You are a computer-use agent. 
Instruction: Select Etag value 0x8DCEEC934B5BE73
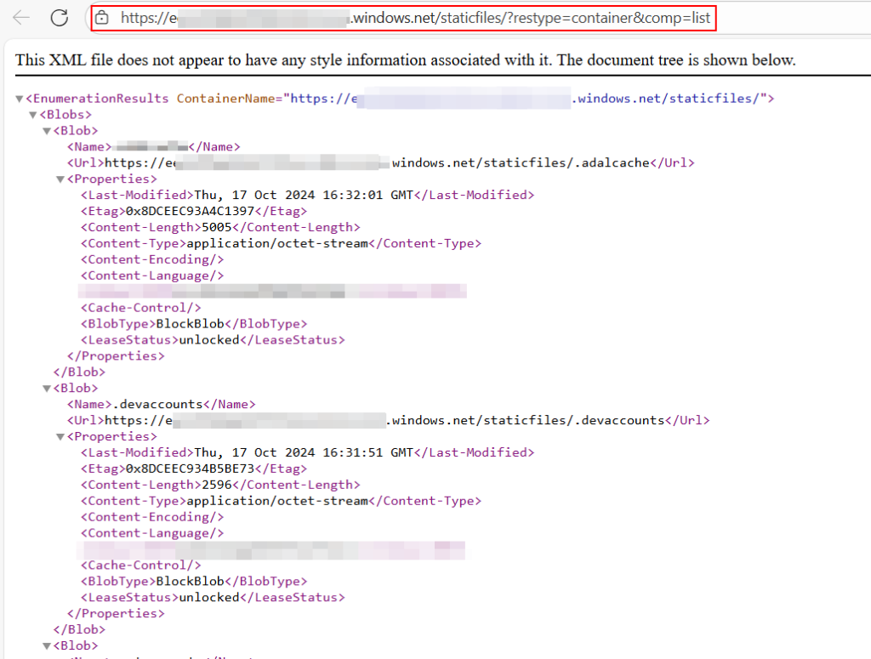coord(190,469)
